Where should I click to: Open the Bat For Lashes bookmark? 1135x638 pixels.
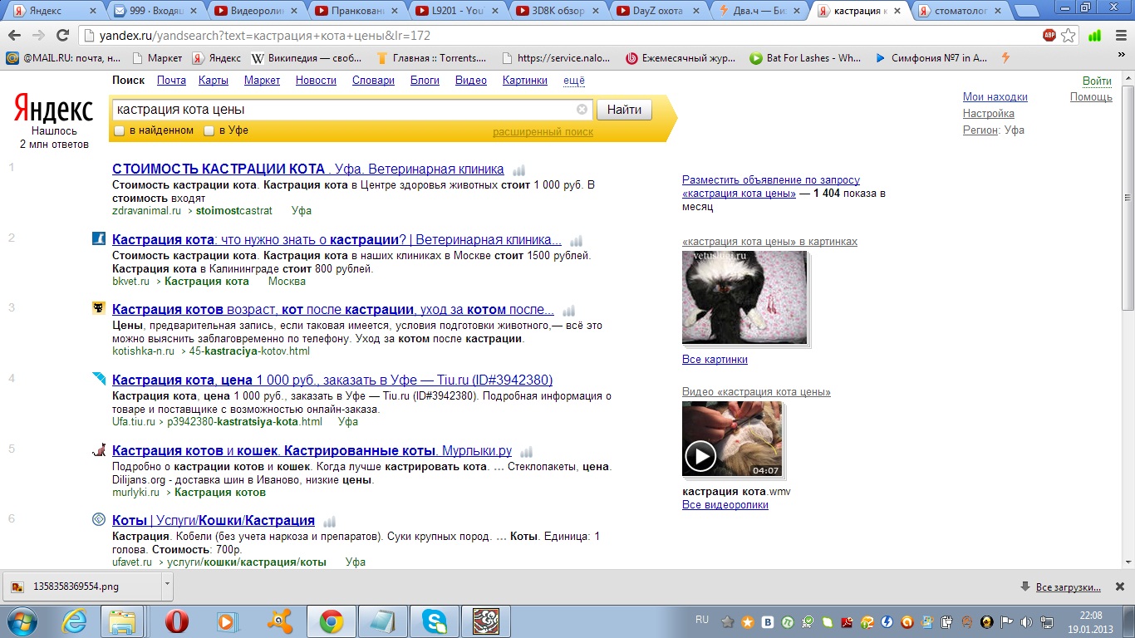806,58
